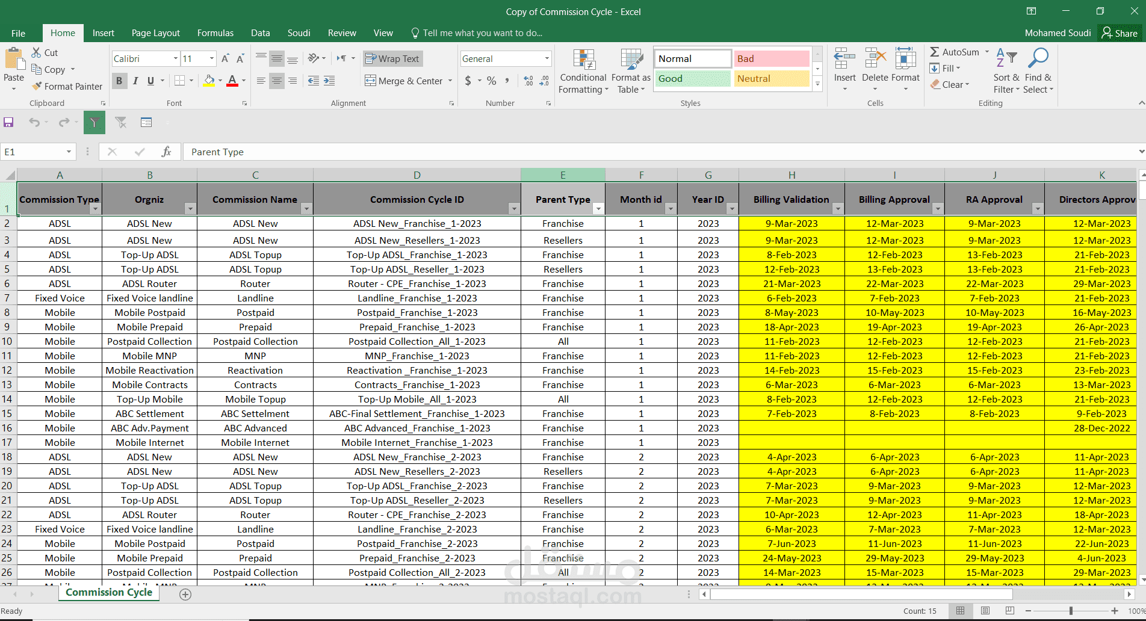Decrease font size with the small A
Image resolution: width=1146 pixels, height=621 pixels.
pos(240,58)
